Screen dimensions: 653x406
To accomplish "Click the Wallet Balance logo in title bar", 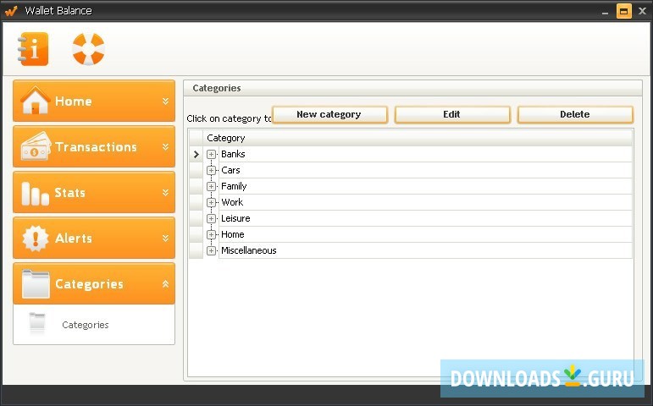I will pos(11,11).
